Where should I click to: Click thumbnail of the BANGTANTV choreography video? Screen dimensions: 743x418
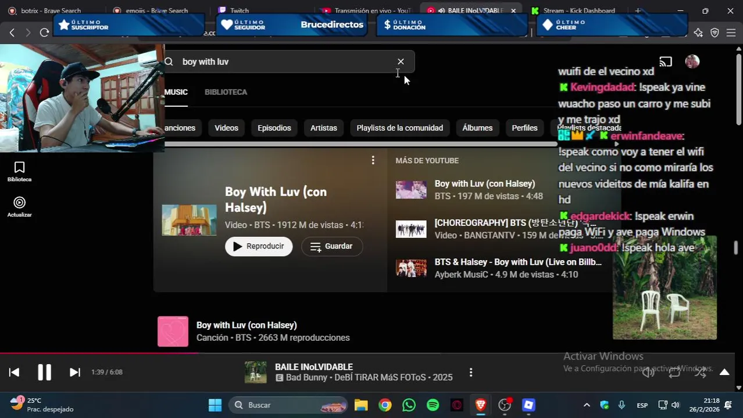click(x=411, y=229)
